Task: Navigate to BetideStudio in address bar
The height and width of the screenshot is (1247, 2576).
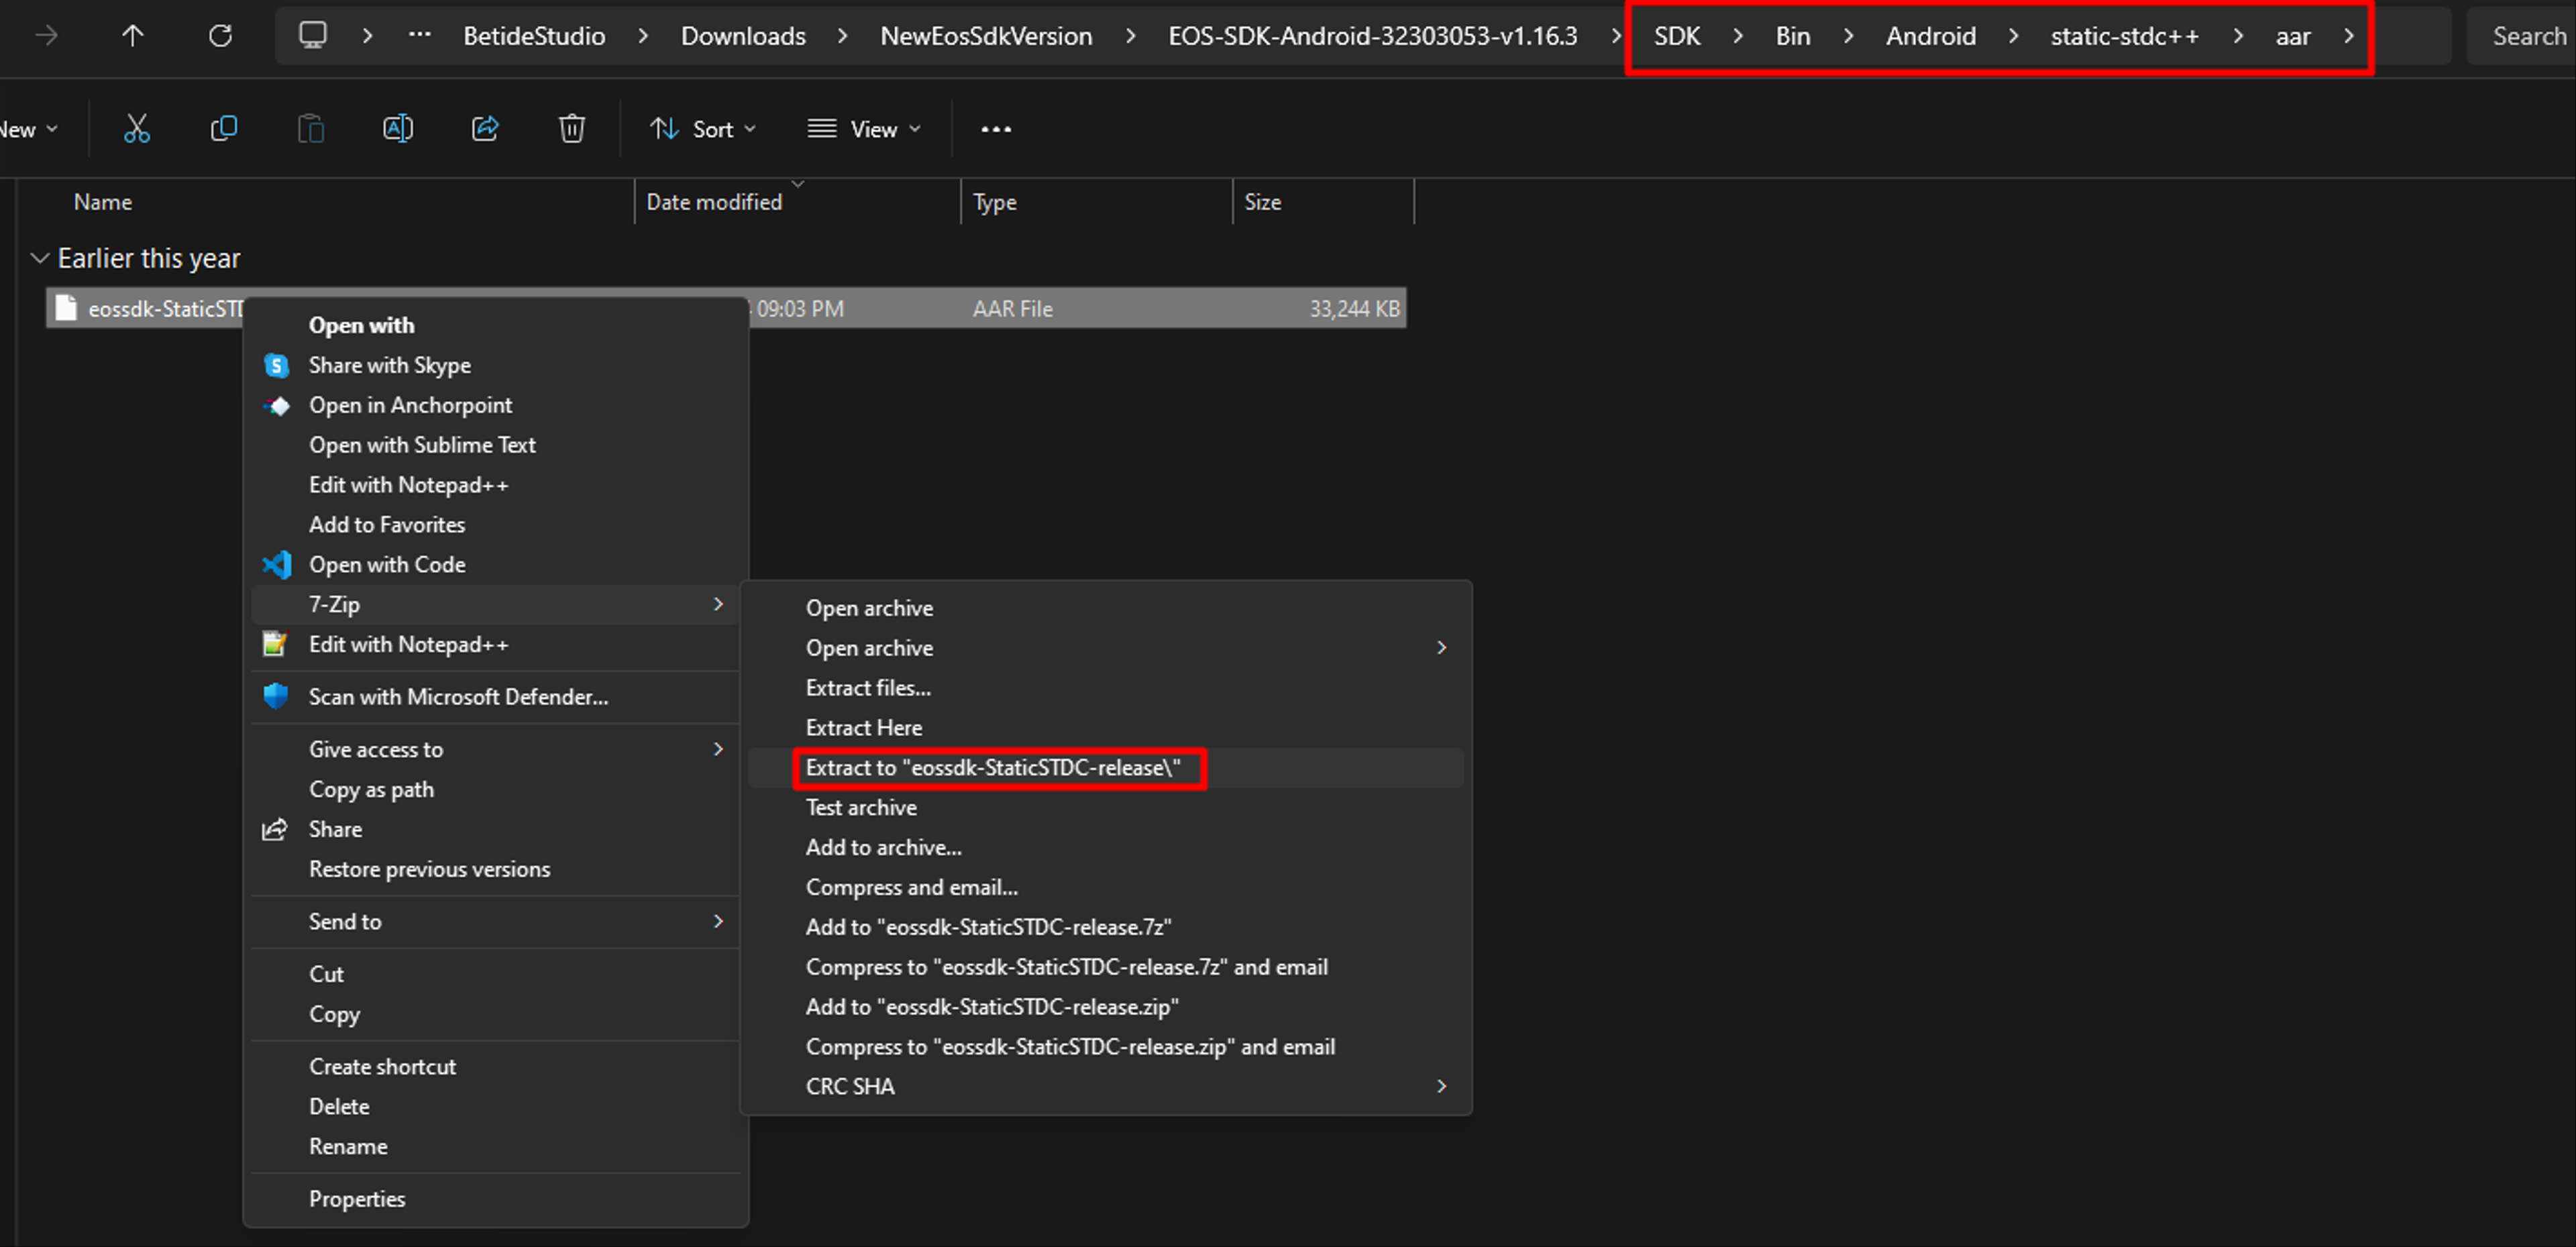Action: tap(534, 36)
